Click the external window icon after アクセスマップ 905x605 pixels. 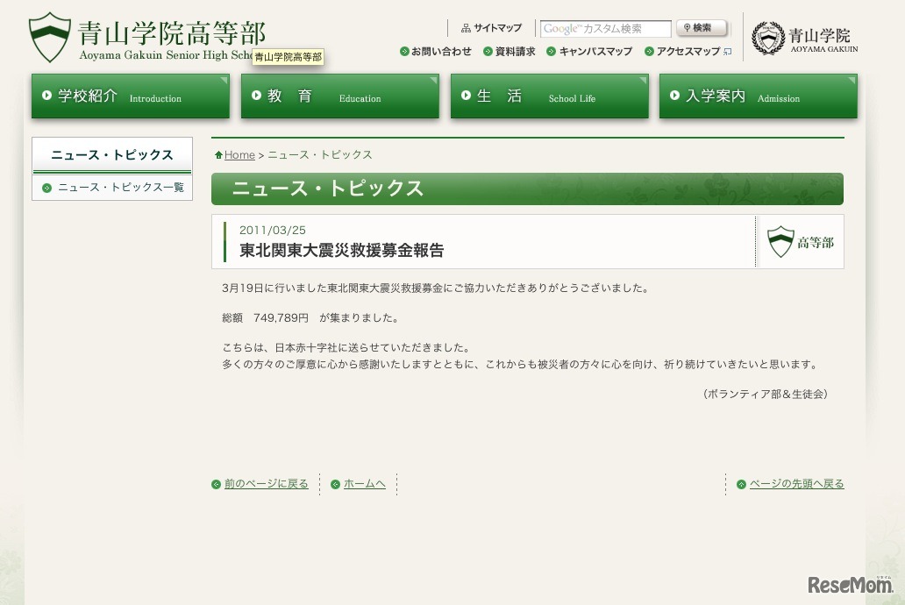(727, 52)
